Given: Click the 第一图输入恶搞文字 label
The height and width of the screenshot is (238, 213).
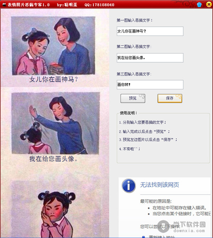Looking at the screenshot, I should pos(135,20).
